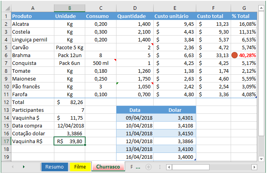The width and height of the screenshot is (267, 174).
Task: Select column E header
Action: 174,8
